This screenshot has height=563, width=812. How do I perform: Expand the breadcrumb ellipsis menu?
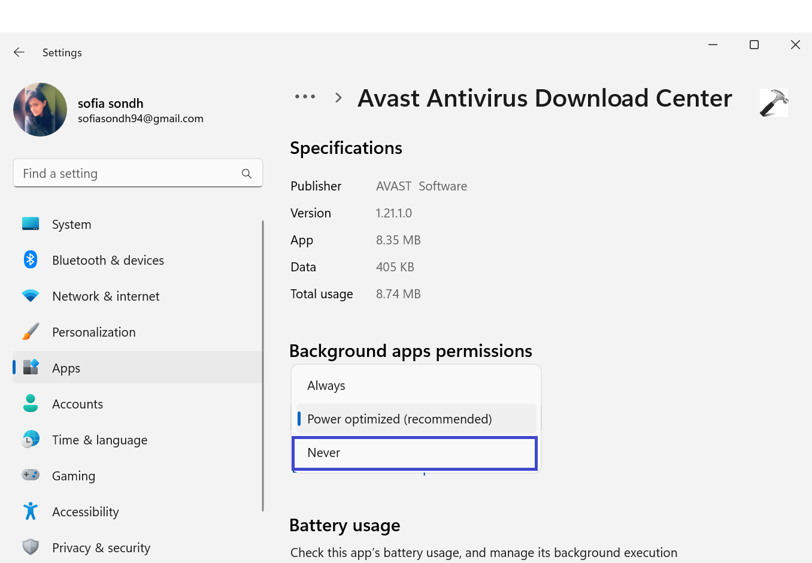point(305,96)
